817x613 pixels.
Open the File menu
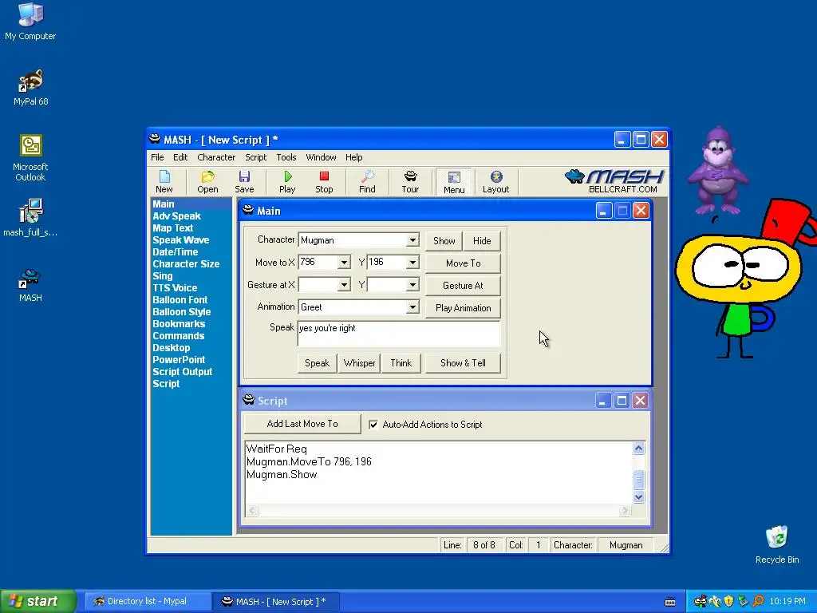pos(157,157)
